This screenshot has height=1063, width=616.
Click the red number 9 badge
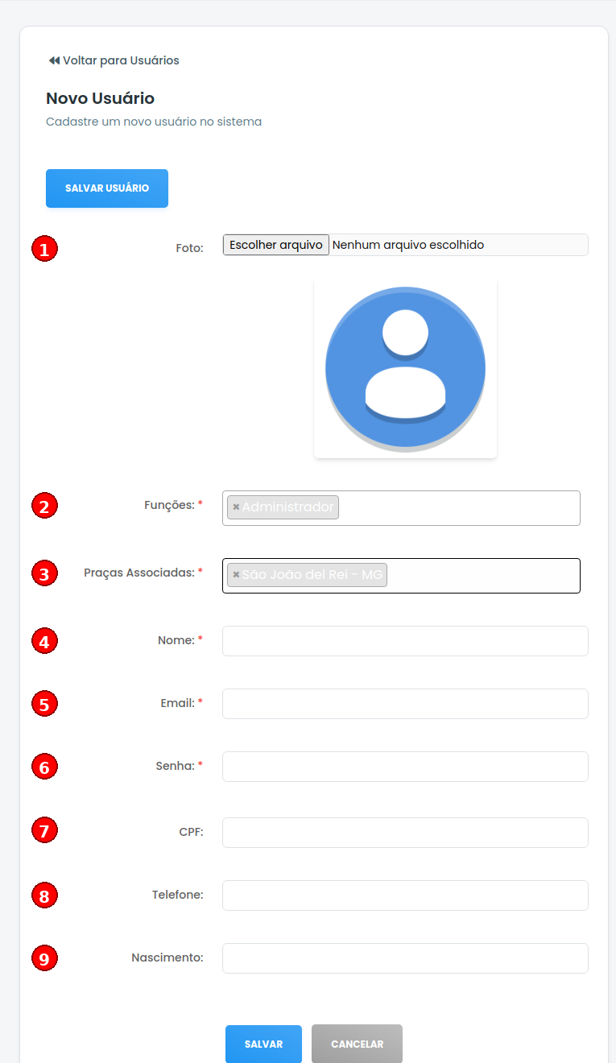pos(44,958)
